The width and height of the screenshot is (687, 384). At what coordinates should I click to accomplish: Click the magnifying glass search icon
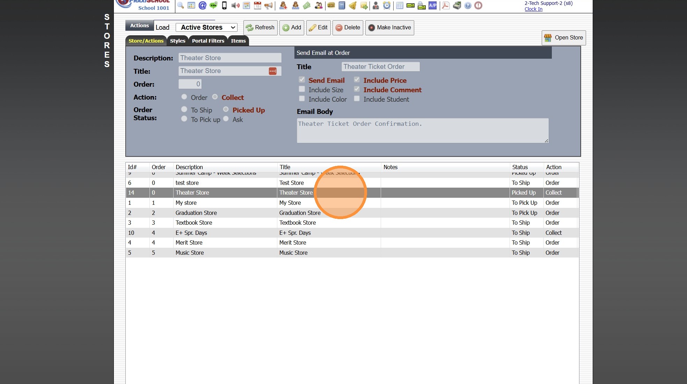point(180,5)
